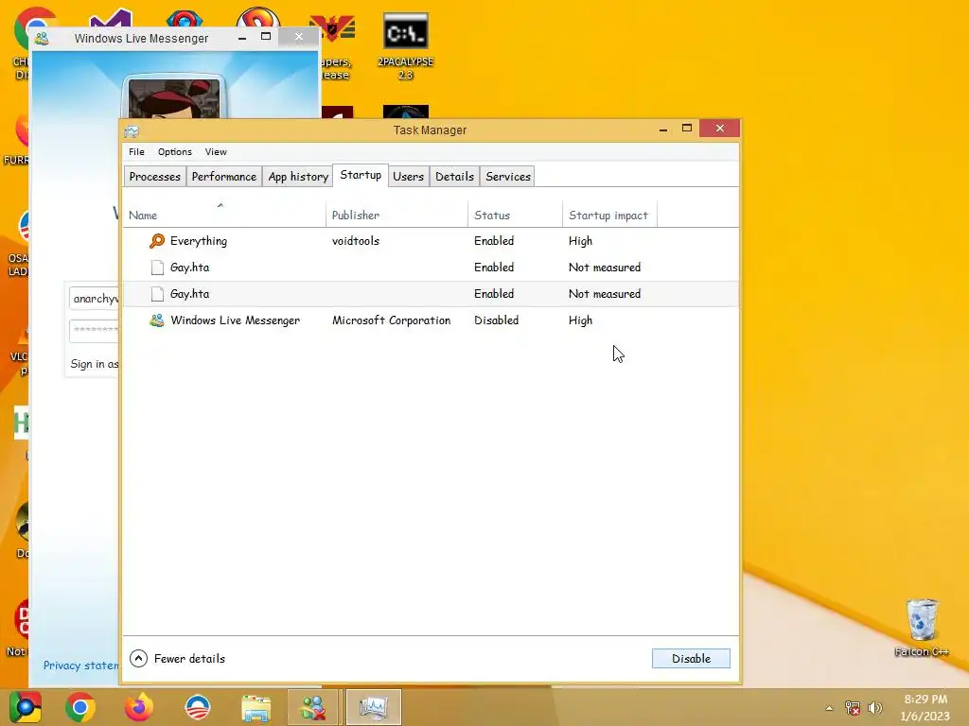This screenshot has width=969, height=726.
Task: Select the Everything startup entry icon
Action: click(x=157, y=241)
